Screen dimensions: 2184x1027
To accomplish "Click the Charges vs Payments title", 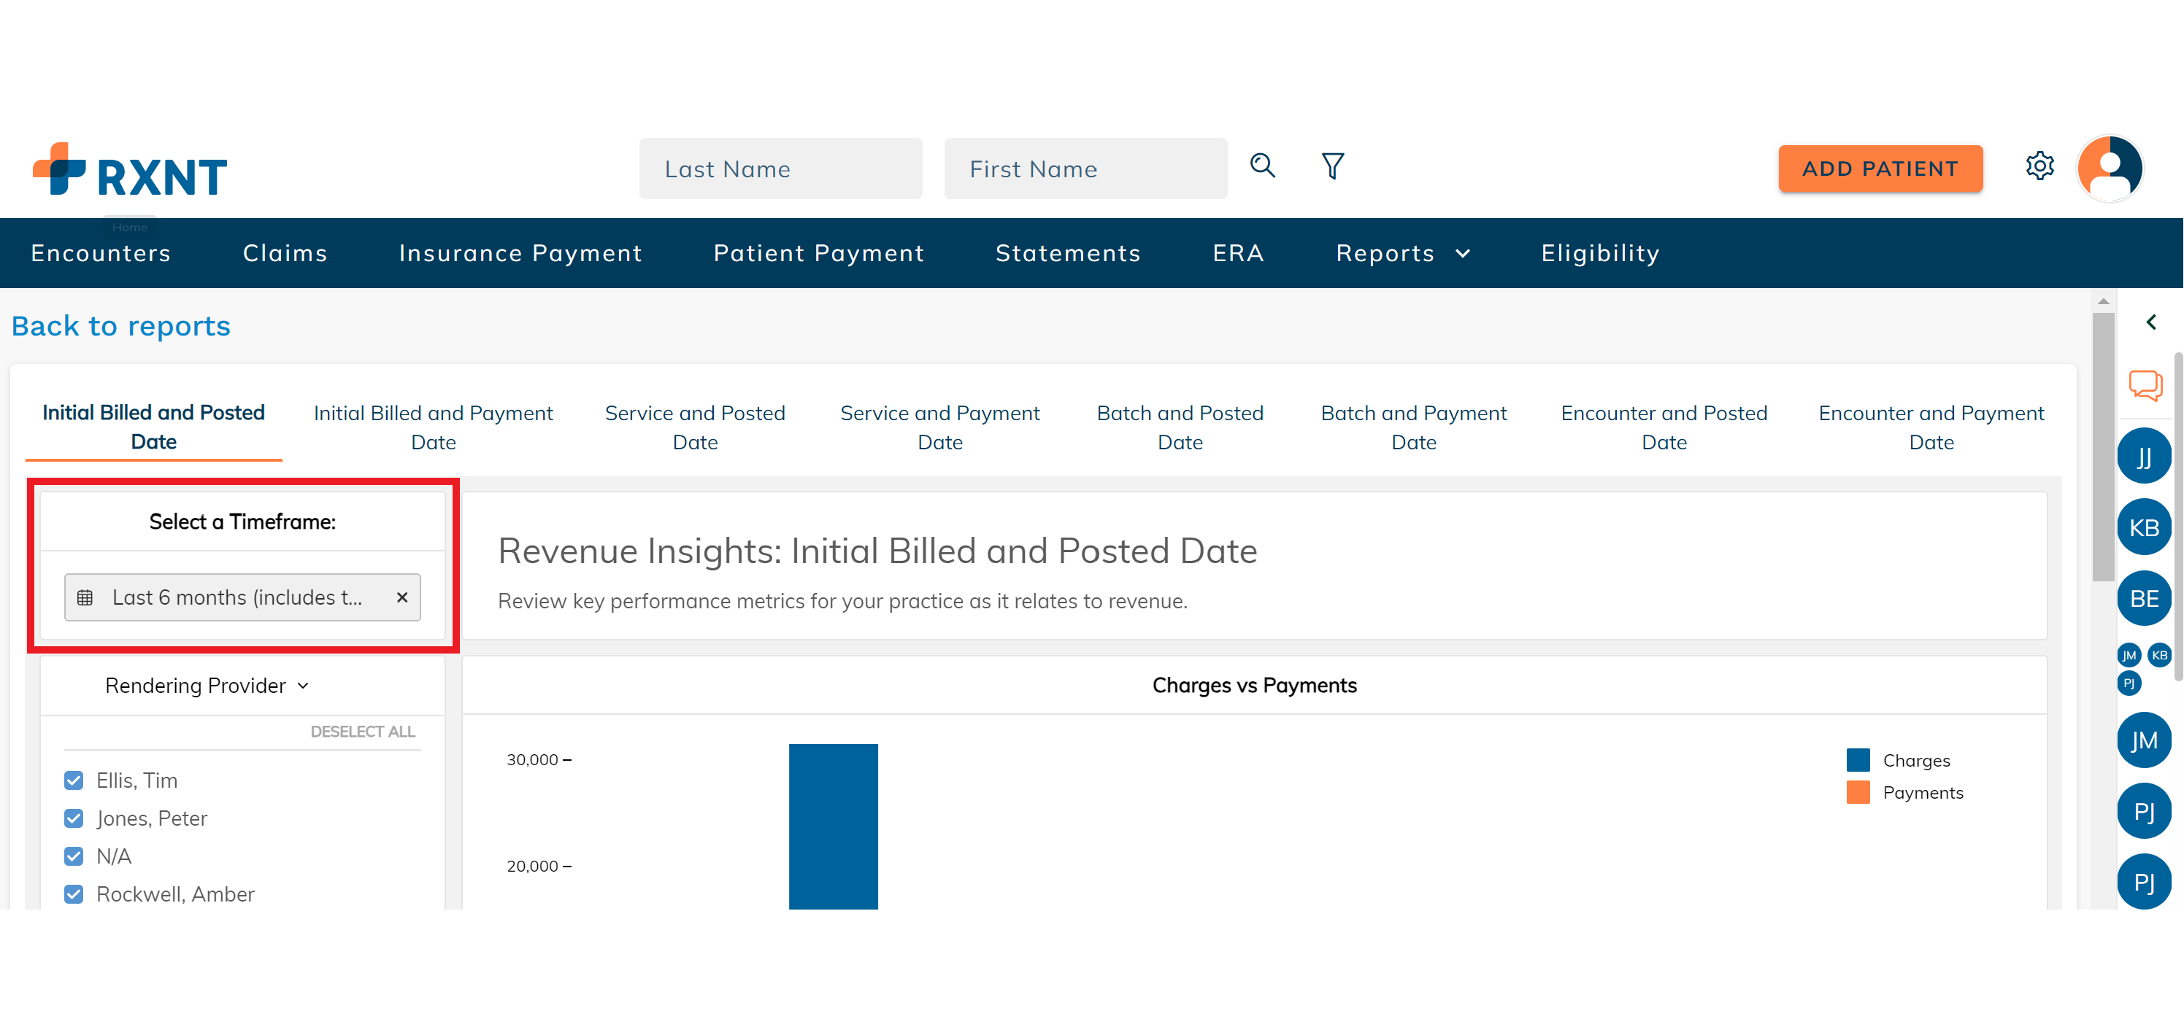I will coord(1255,686).
